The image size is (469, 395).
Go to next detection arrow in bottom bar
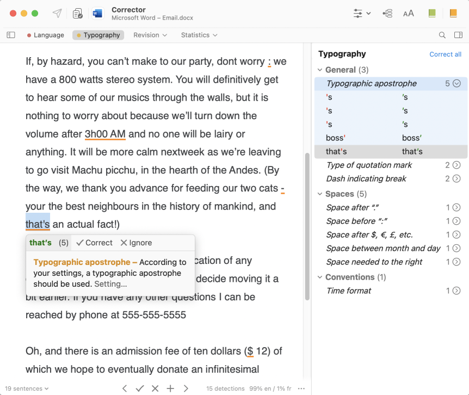186,388
